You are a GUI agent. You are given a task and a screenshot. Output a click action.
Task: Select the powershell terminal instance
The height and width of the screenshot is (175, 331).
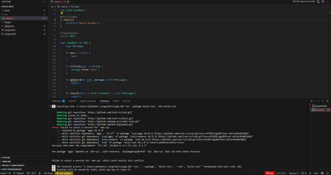pyautogui.click(x=320, y=106)
